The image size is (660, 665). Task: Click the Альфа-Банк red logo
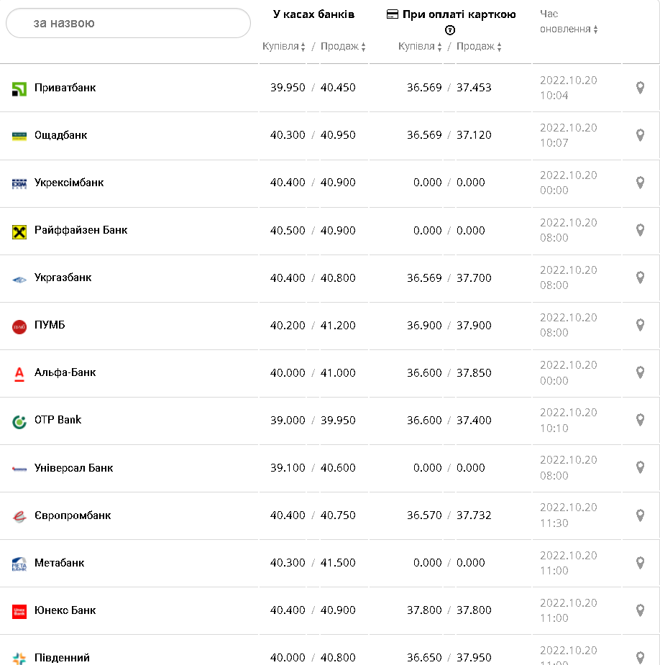(x=19, y=373)
